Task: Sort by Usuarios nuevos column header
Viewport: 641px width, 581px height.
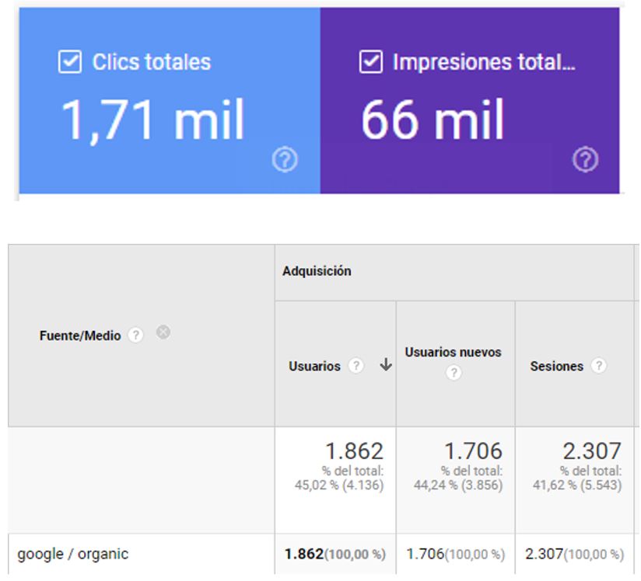Action: tap(453, 352)
